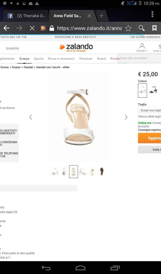Open a new browser tab with plus icon
The image size is (161, 274).
click(101, 16)
